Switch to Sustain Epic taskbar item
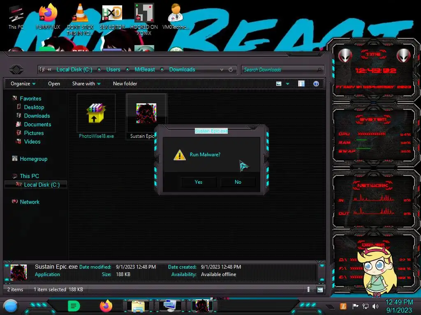This screenshot has height=315, width=421. tap(202, 306)
